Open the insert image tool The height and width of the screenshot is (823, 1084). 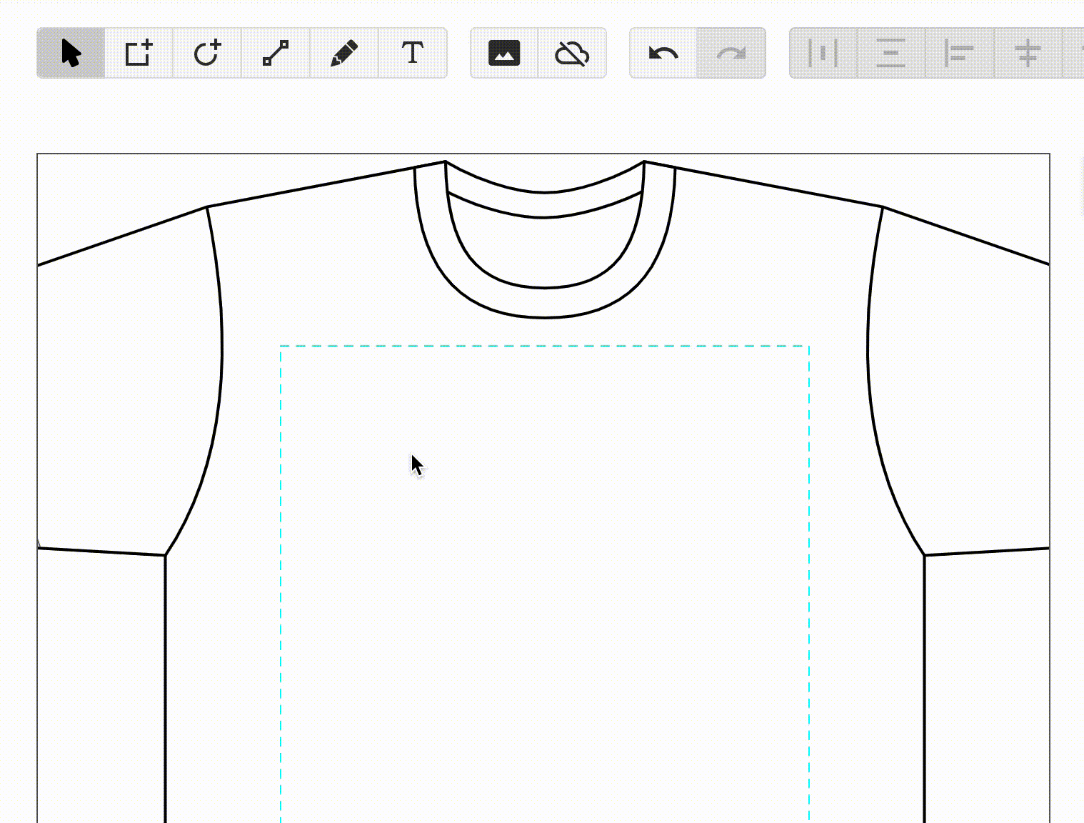pyautogui.click(x=503, y=52)
